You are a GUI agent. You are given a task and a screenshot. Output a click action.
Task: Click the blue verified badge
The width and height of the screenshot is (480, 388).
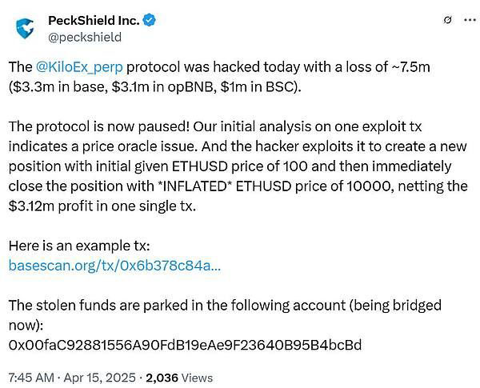click(150, 20)
